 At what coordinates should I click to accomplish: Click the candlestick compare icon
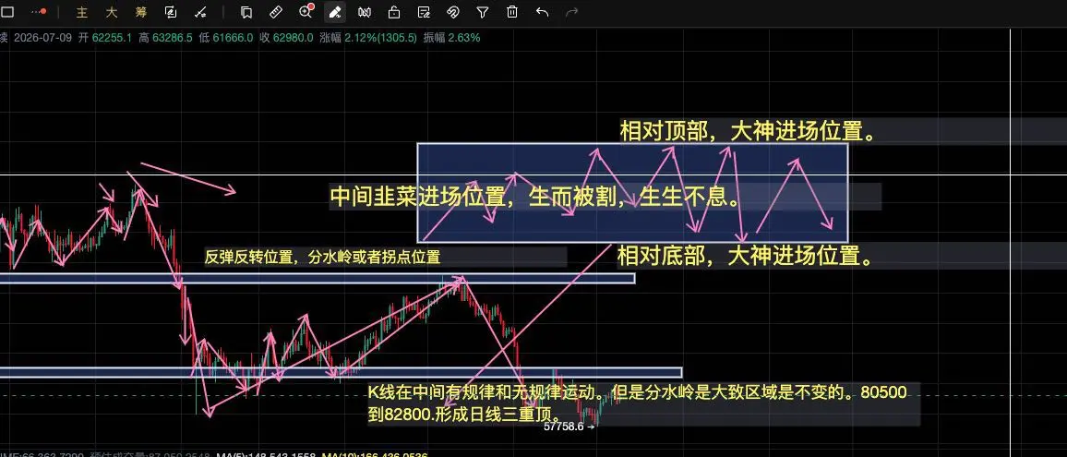coord(365,12)
